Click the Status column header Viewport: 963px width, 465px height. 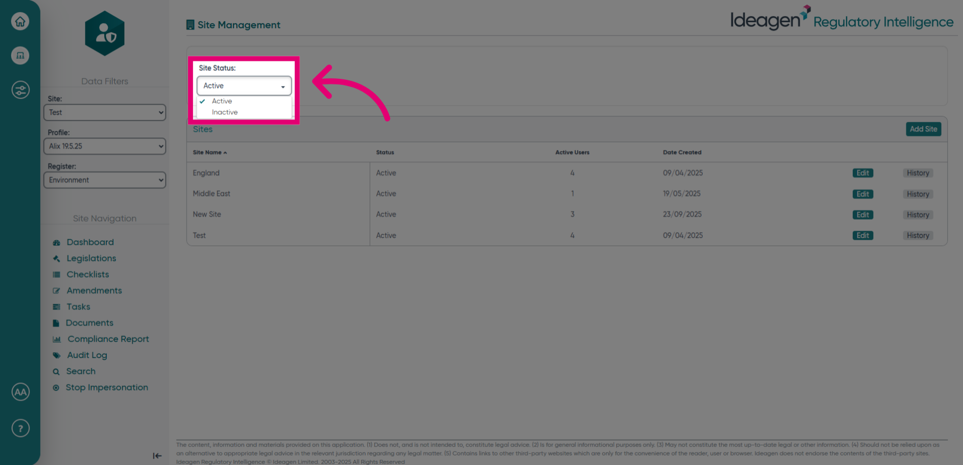[385, 152]
